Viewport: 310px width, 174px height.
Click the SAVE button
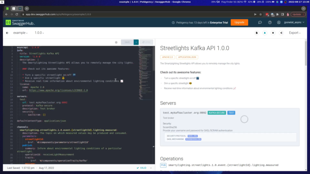pos(127,42)
